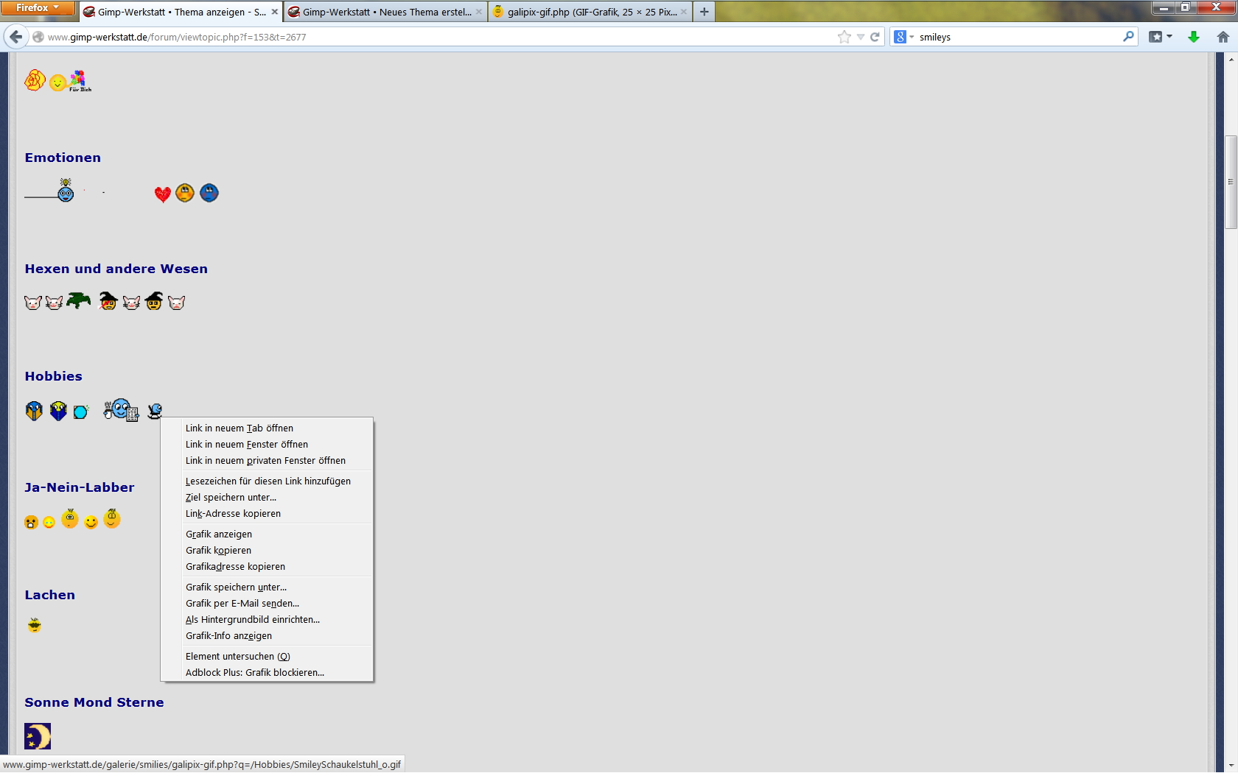
Task: Choose 'Link in neuem Fenster öffnen'
Action: click(267, 444)
